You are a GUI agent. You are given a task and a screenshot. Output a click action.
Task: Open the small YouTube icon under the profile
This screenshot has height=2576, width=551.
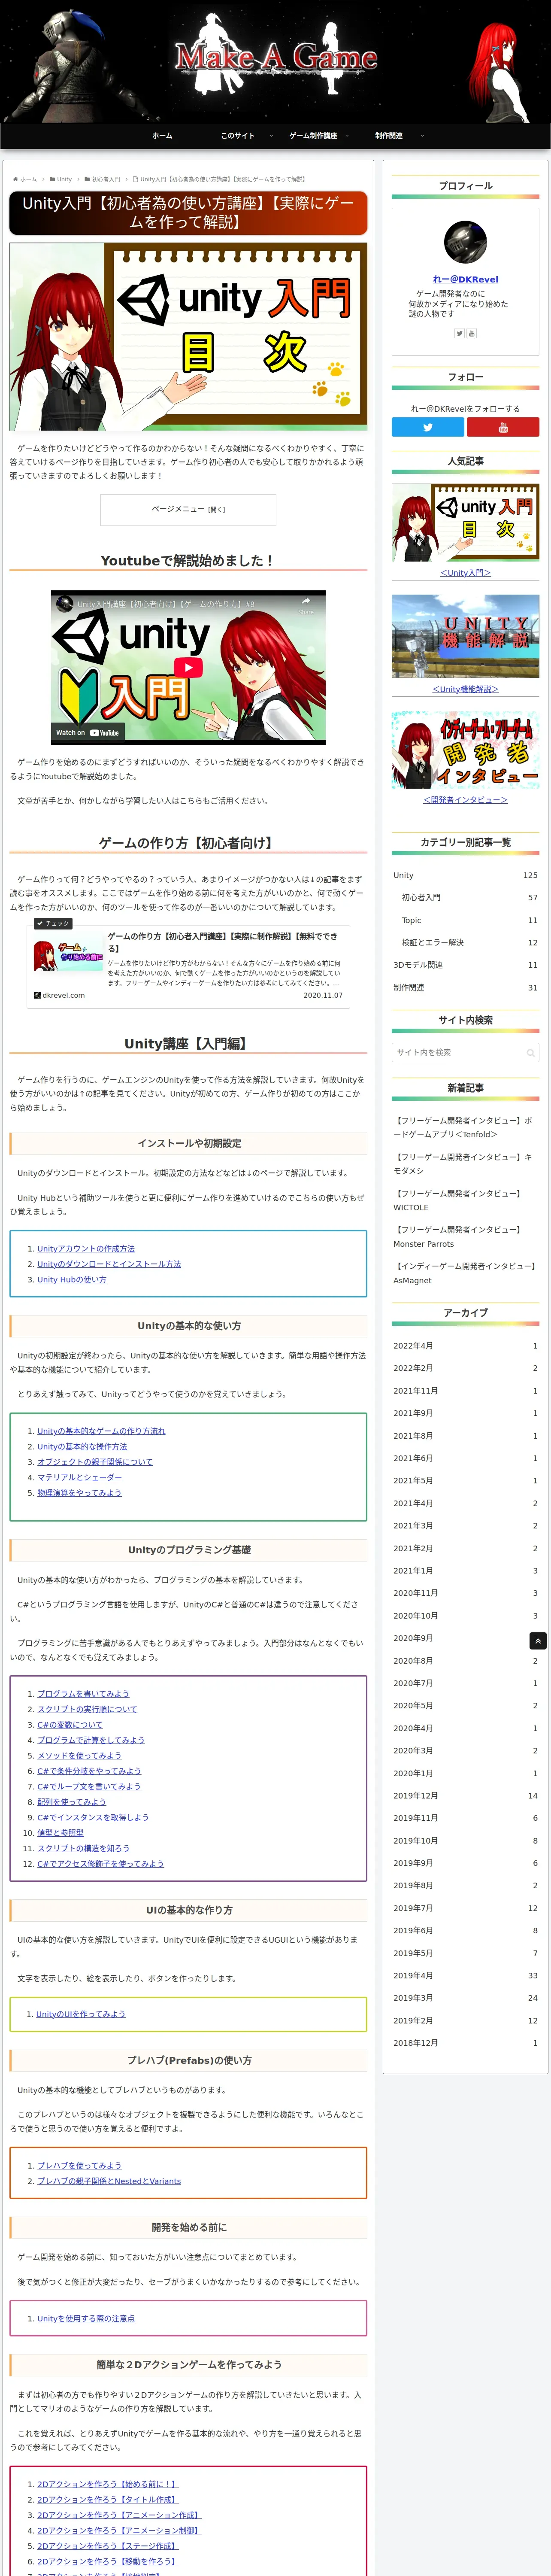pyautogui.click(x=471, y=333)
